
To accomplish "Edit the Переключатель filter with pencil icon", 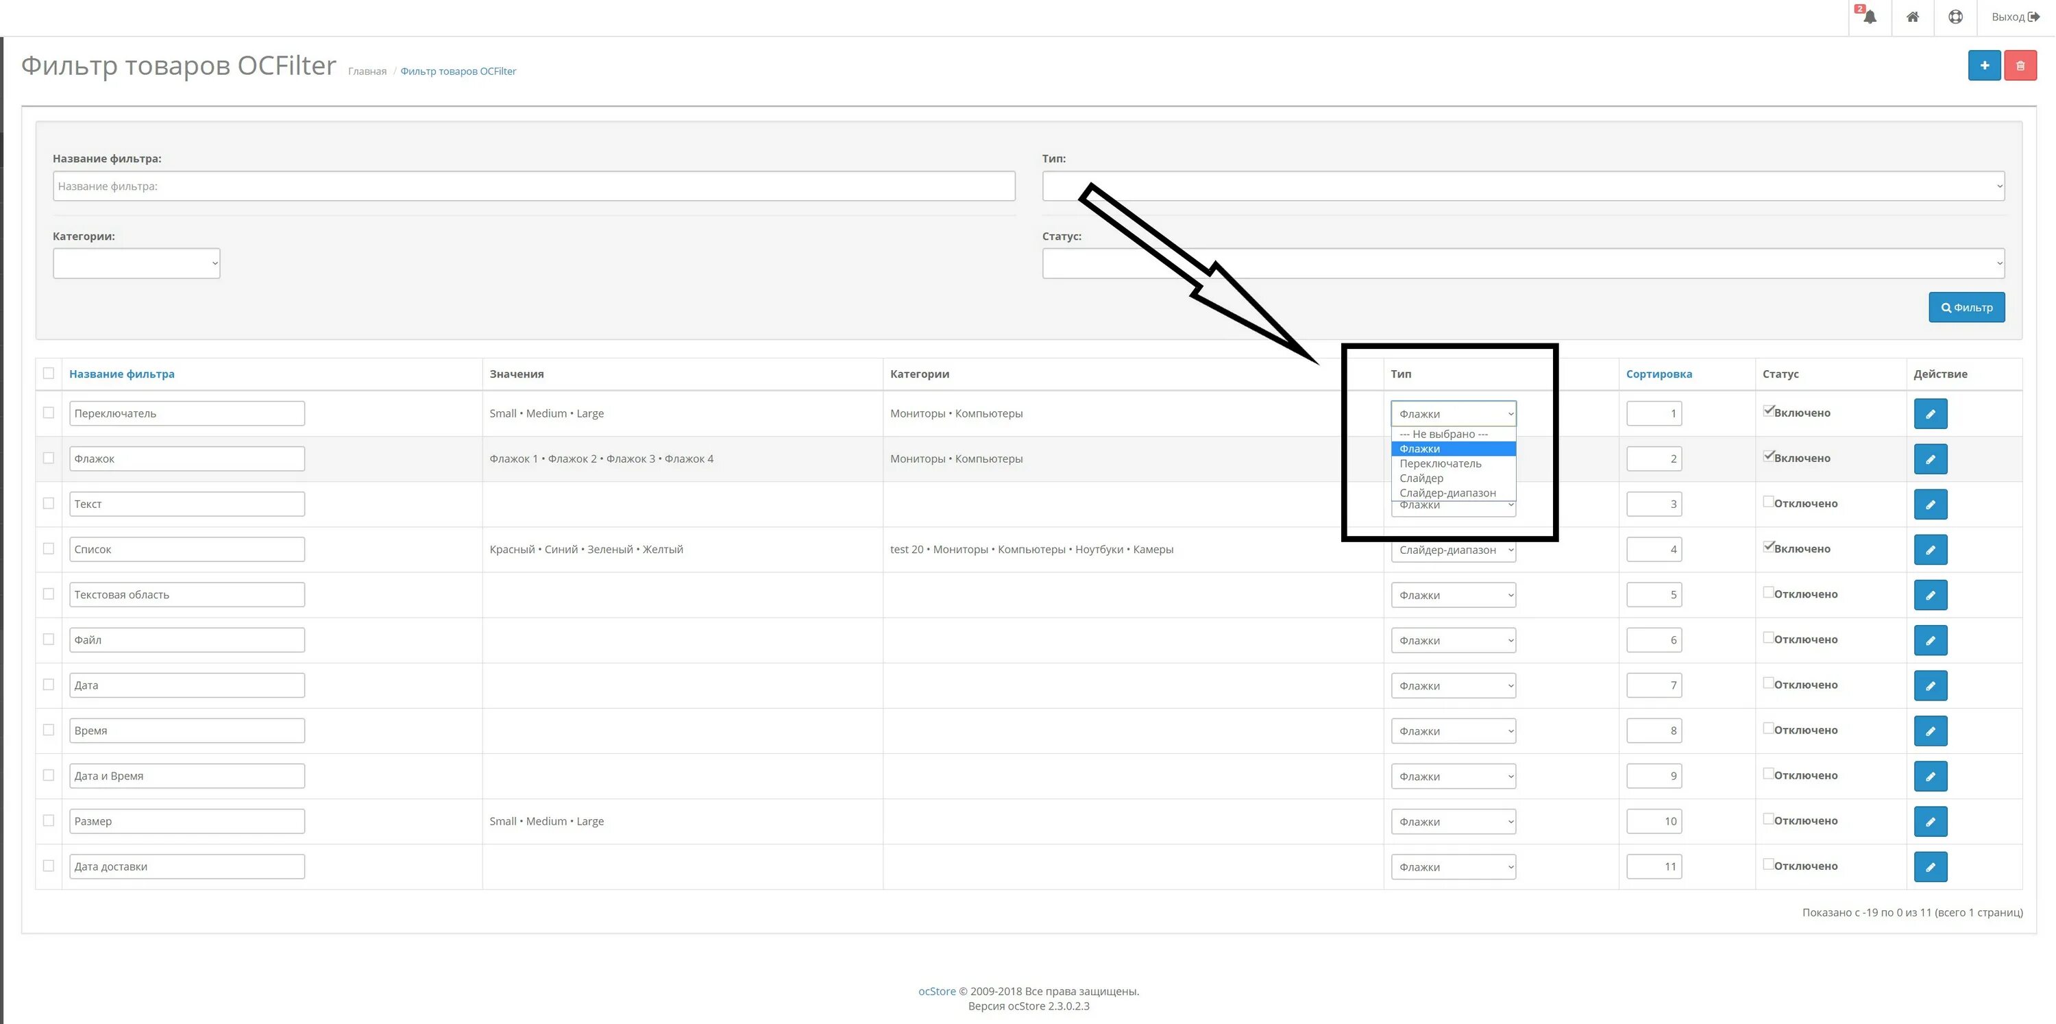I will [1930, 413].
